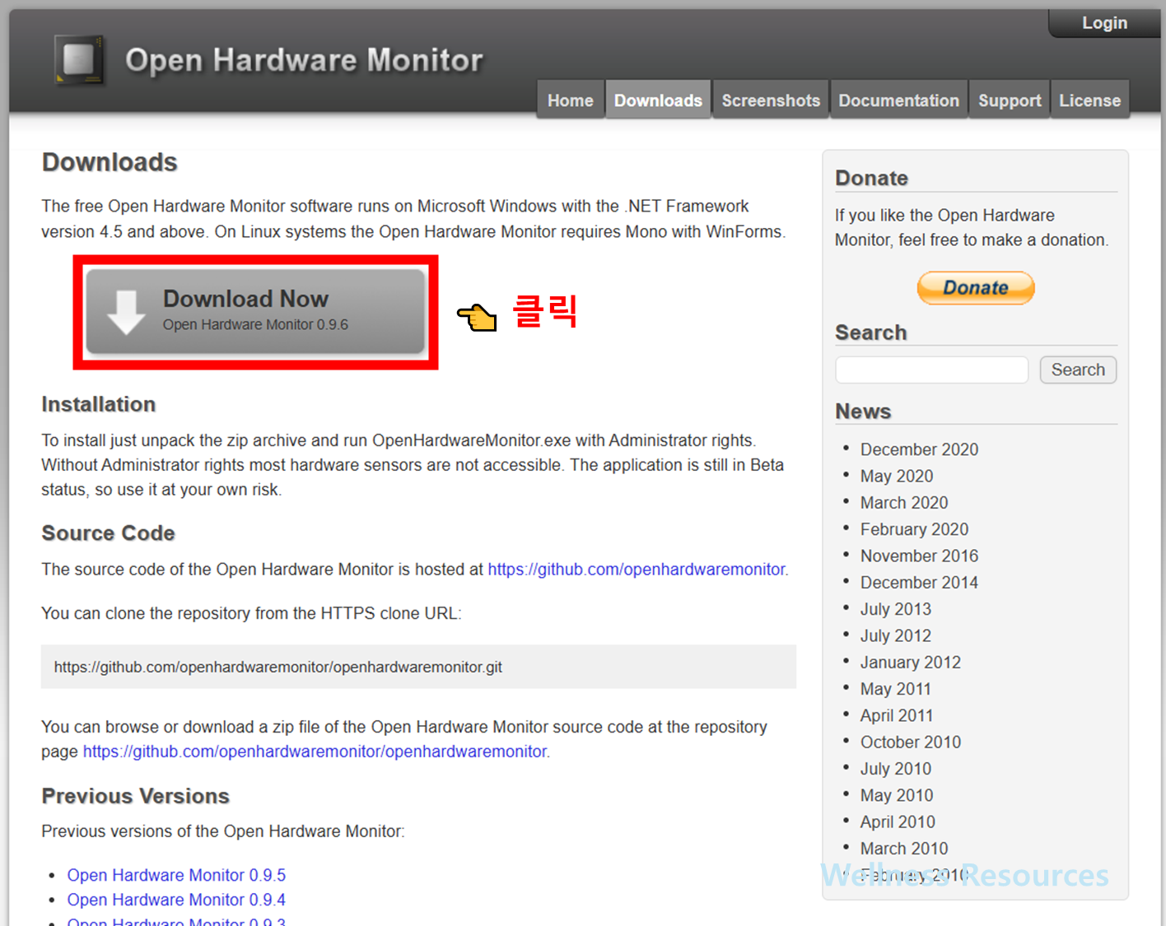Viewport: 1166px width, 926px height.
Task: Open Open Hardware Monitor 0.9.5 link
Action: [176, 875]
